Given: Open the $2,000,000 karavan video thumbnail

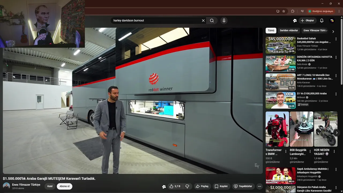Looking at the screenshot, I should pyautogui.click(x=281, y=189).
